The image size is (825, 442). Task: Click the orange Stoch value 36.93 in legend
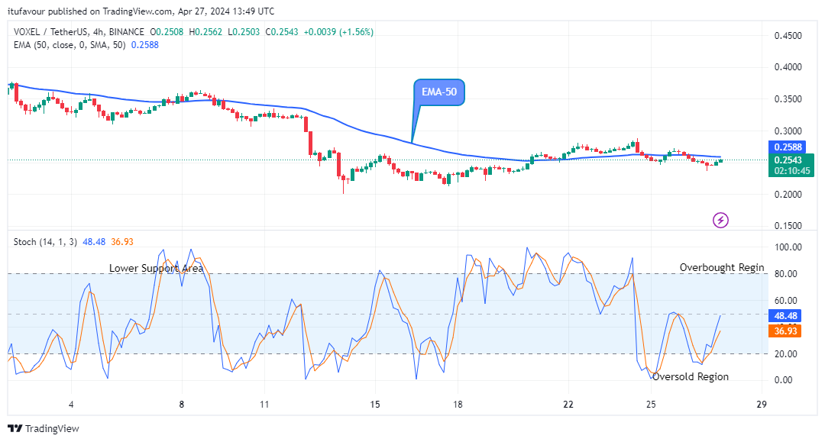click(x=122, y=242)
